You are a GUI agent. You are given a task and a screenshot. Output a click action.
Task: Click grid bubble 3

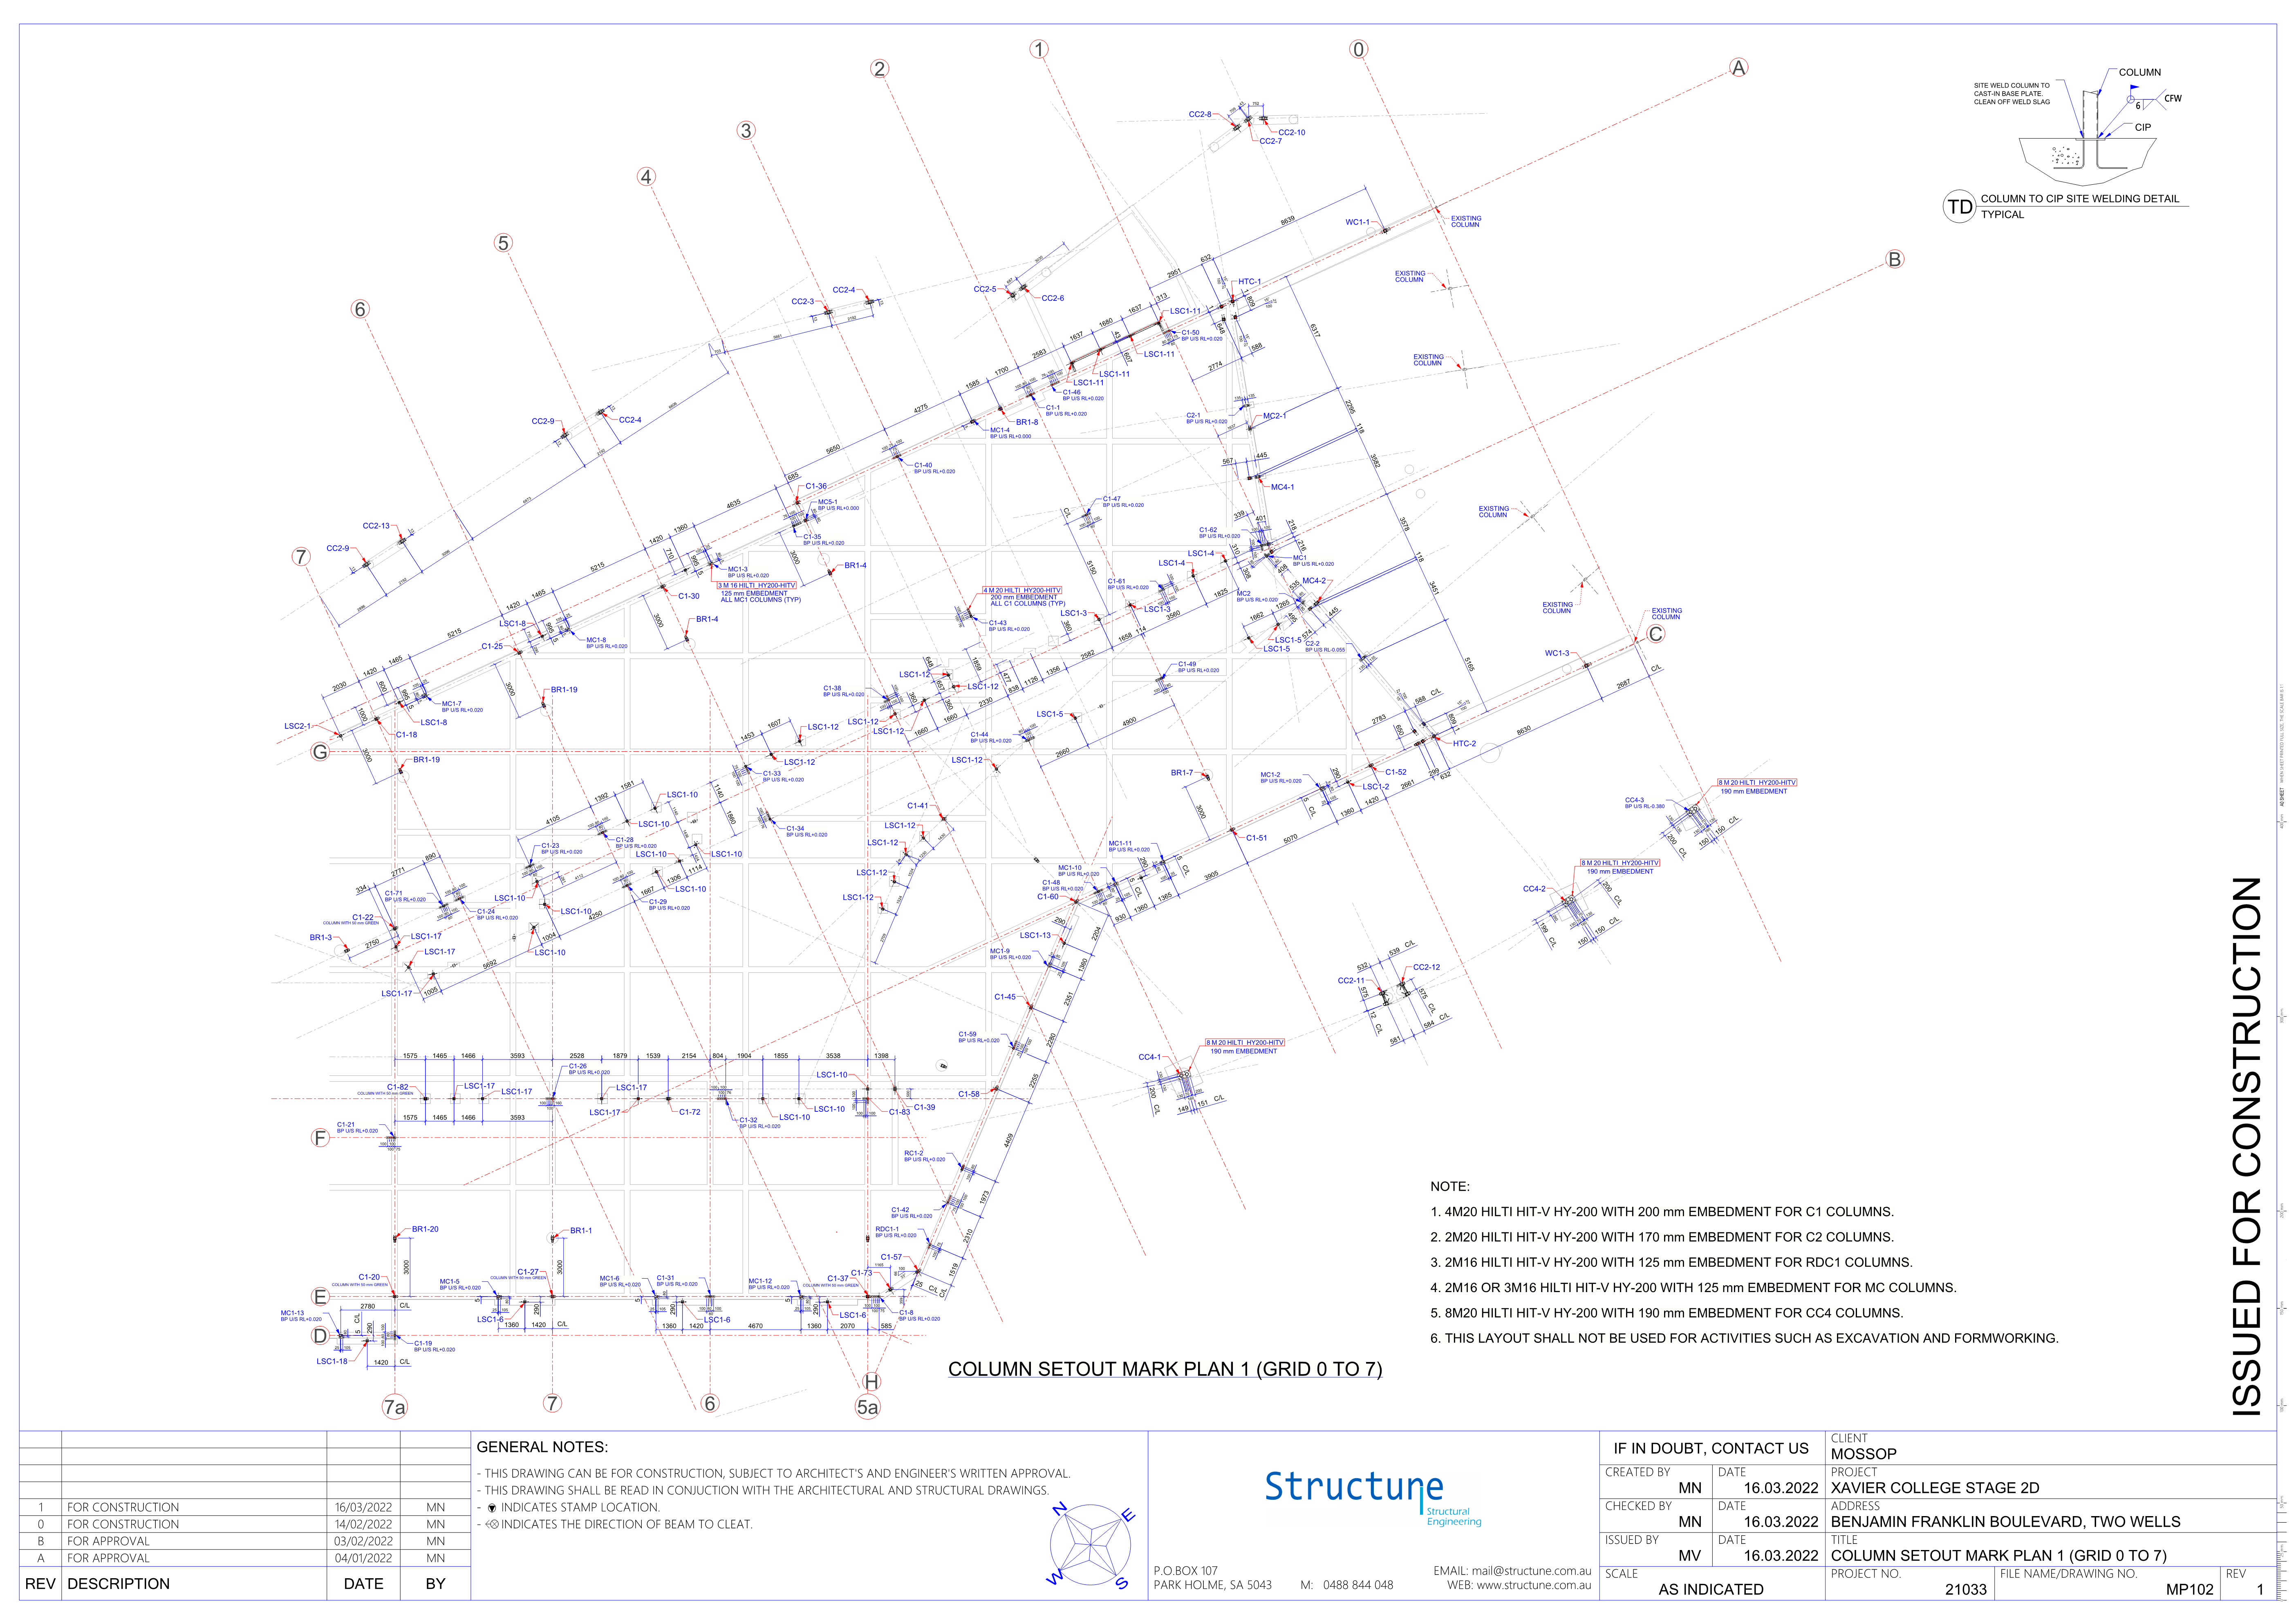click(x=746, y=131)
